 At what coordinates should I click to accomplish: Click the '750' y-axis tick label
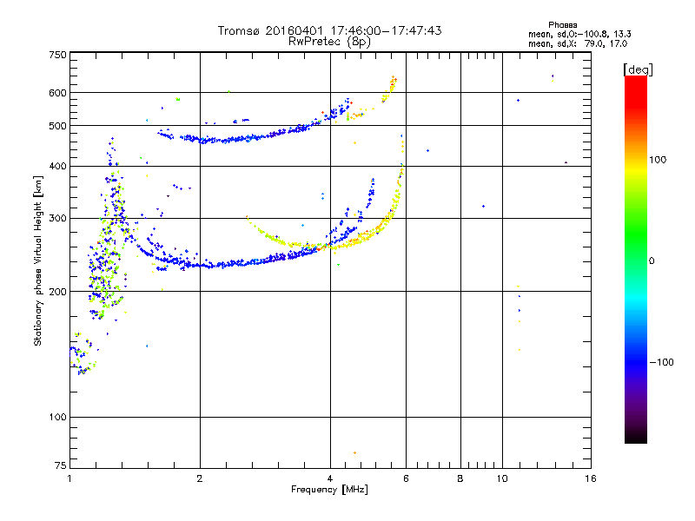(57, 55)
